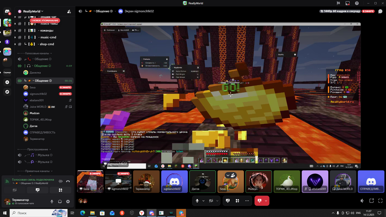Open the 1440p 60 кадров в секунду quality badge
Viewport: 386px width, 217px height.
340,11
